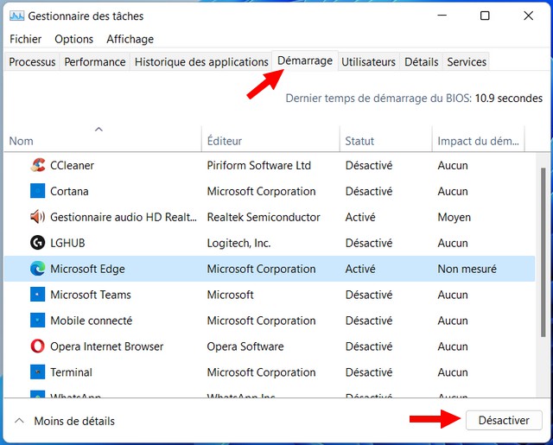Open the Affichage menu
Image resolution: width=553 pixels, height=445 pixels.
click(x=130, y=39)
